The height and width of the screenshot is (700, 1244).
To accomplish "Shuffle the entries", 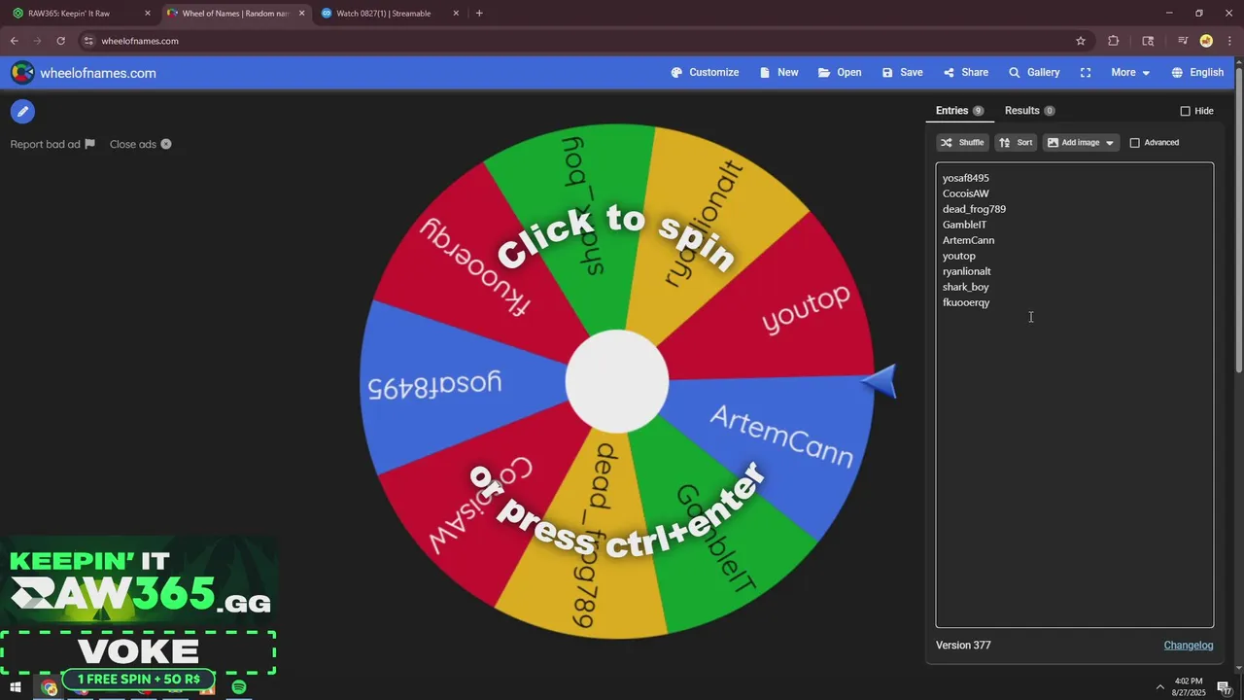I will [x=962, y=143].
